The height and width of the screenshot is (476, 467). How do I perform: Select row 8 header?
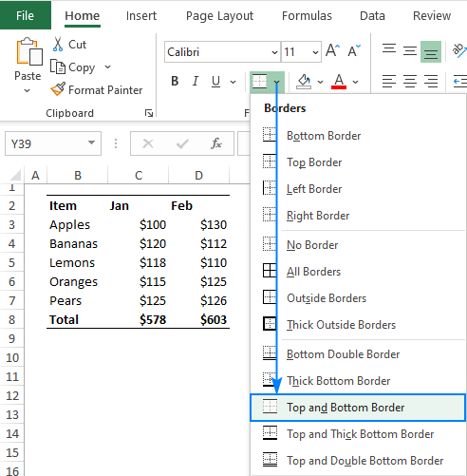pos(11,319)
